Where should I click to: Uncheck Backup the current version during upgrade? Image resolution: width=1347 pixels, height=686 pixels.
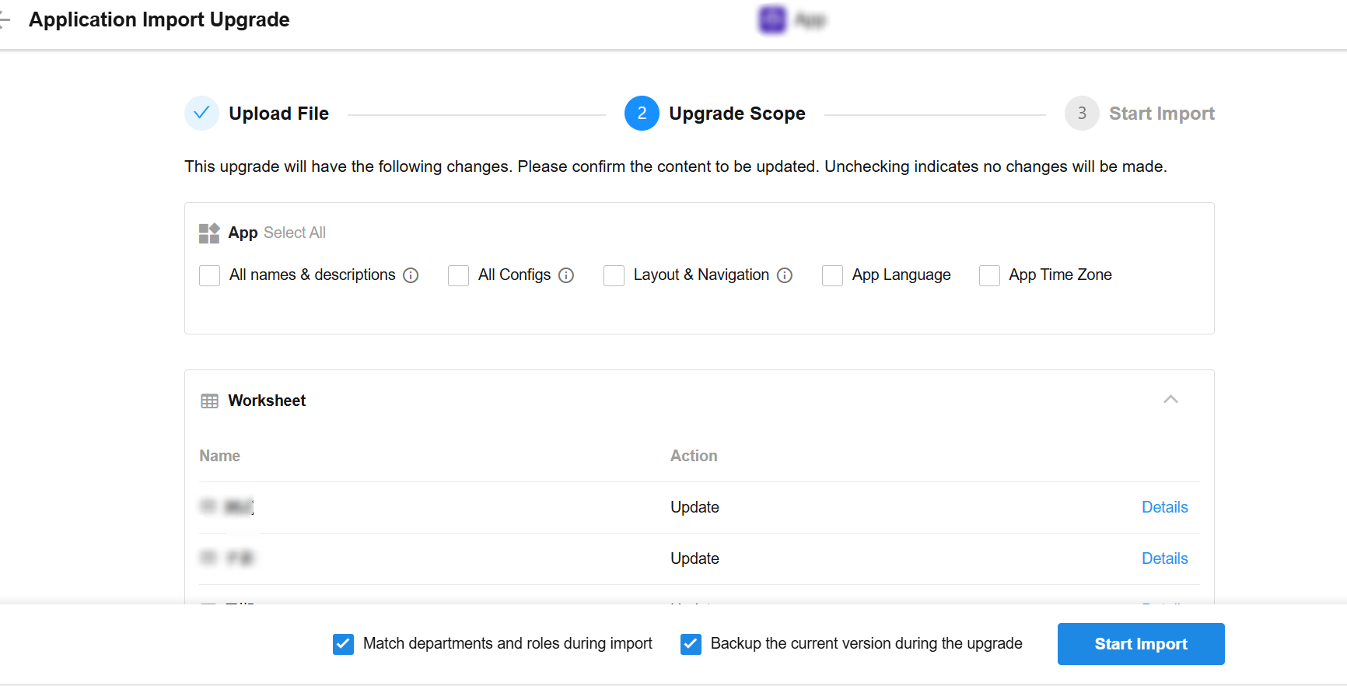click(x=691, y=644)
